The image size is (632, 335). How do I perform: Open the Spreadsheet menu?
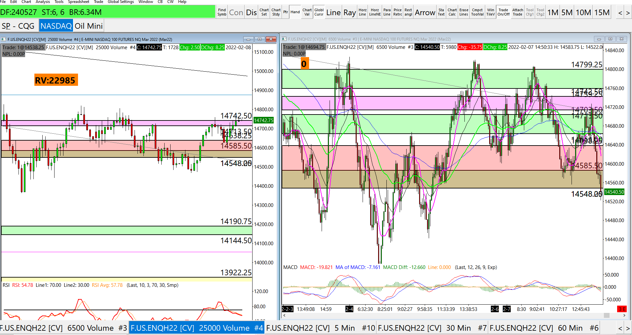79,2
